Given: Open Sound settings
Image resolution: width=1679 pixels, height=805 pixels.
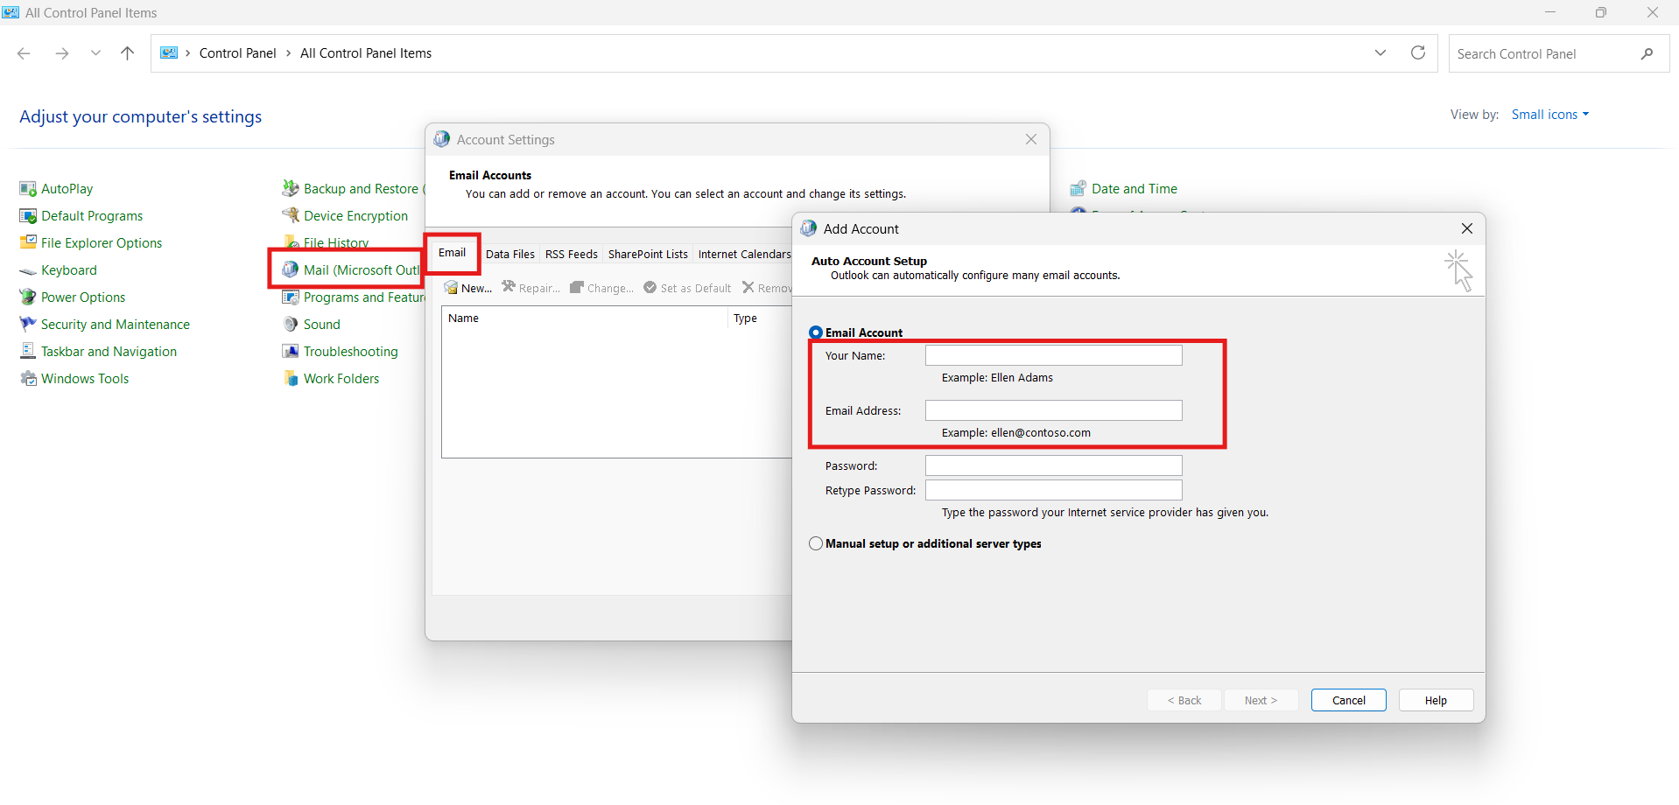Looking at the screenshot, I should click(x=320, y=324).
